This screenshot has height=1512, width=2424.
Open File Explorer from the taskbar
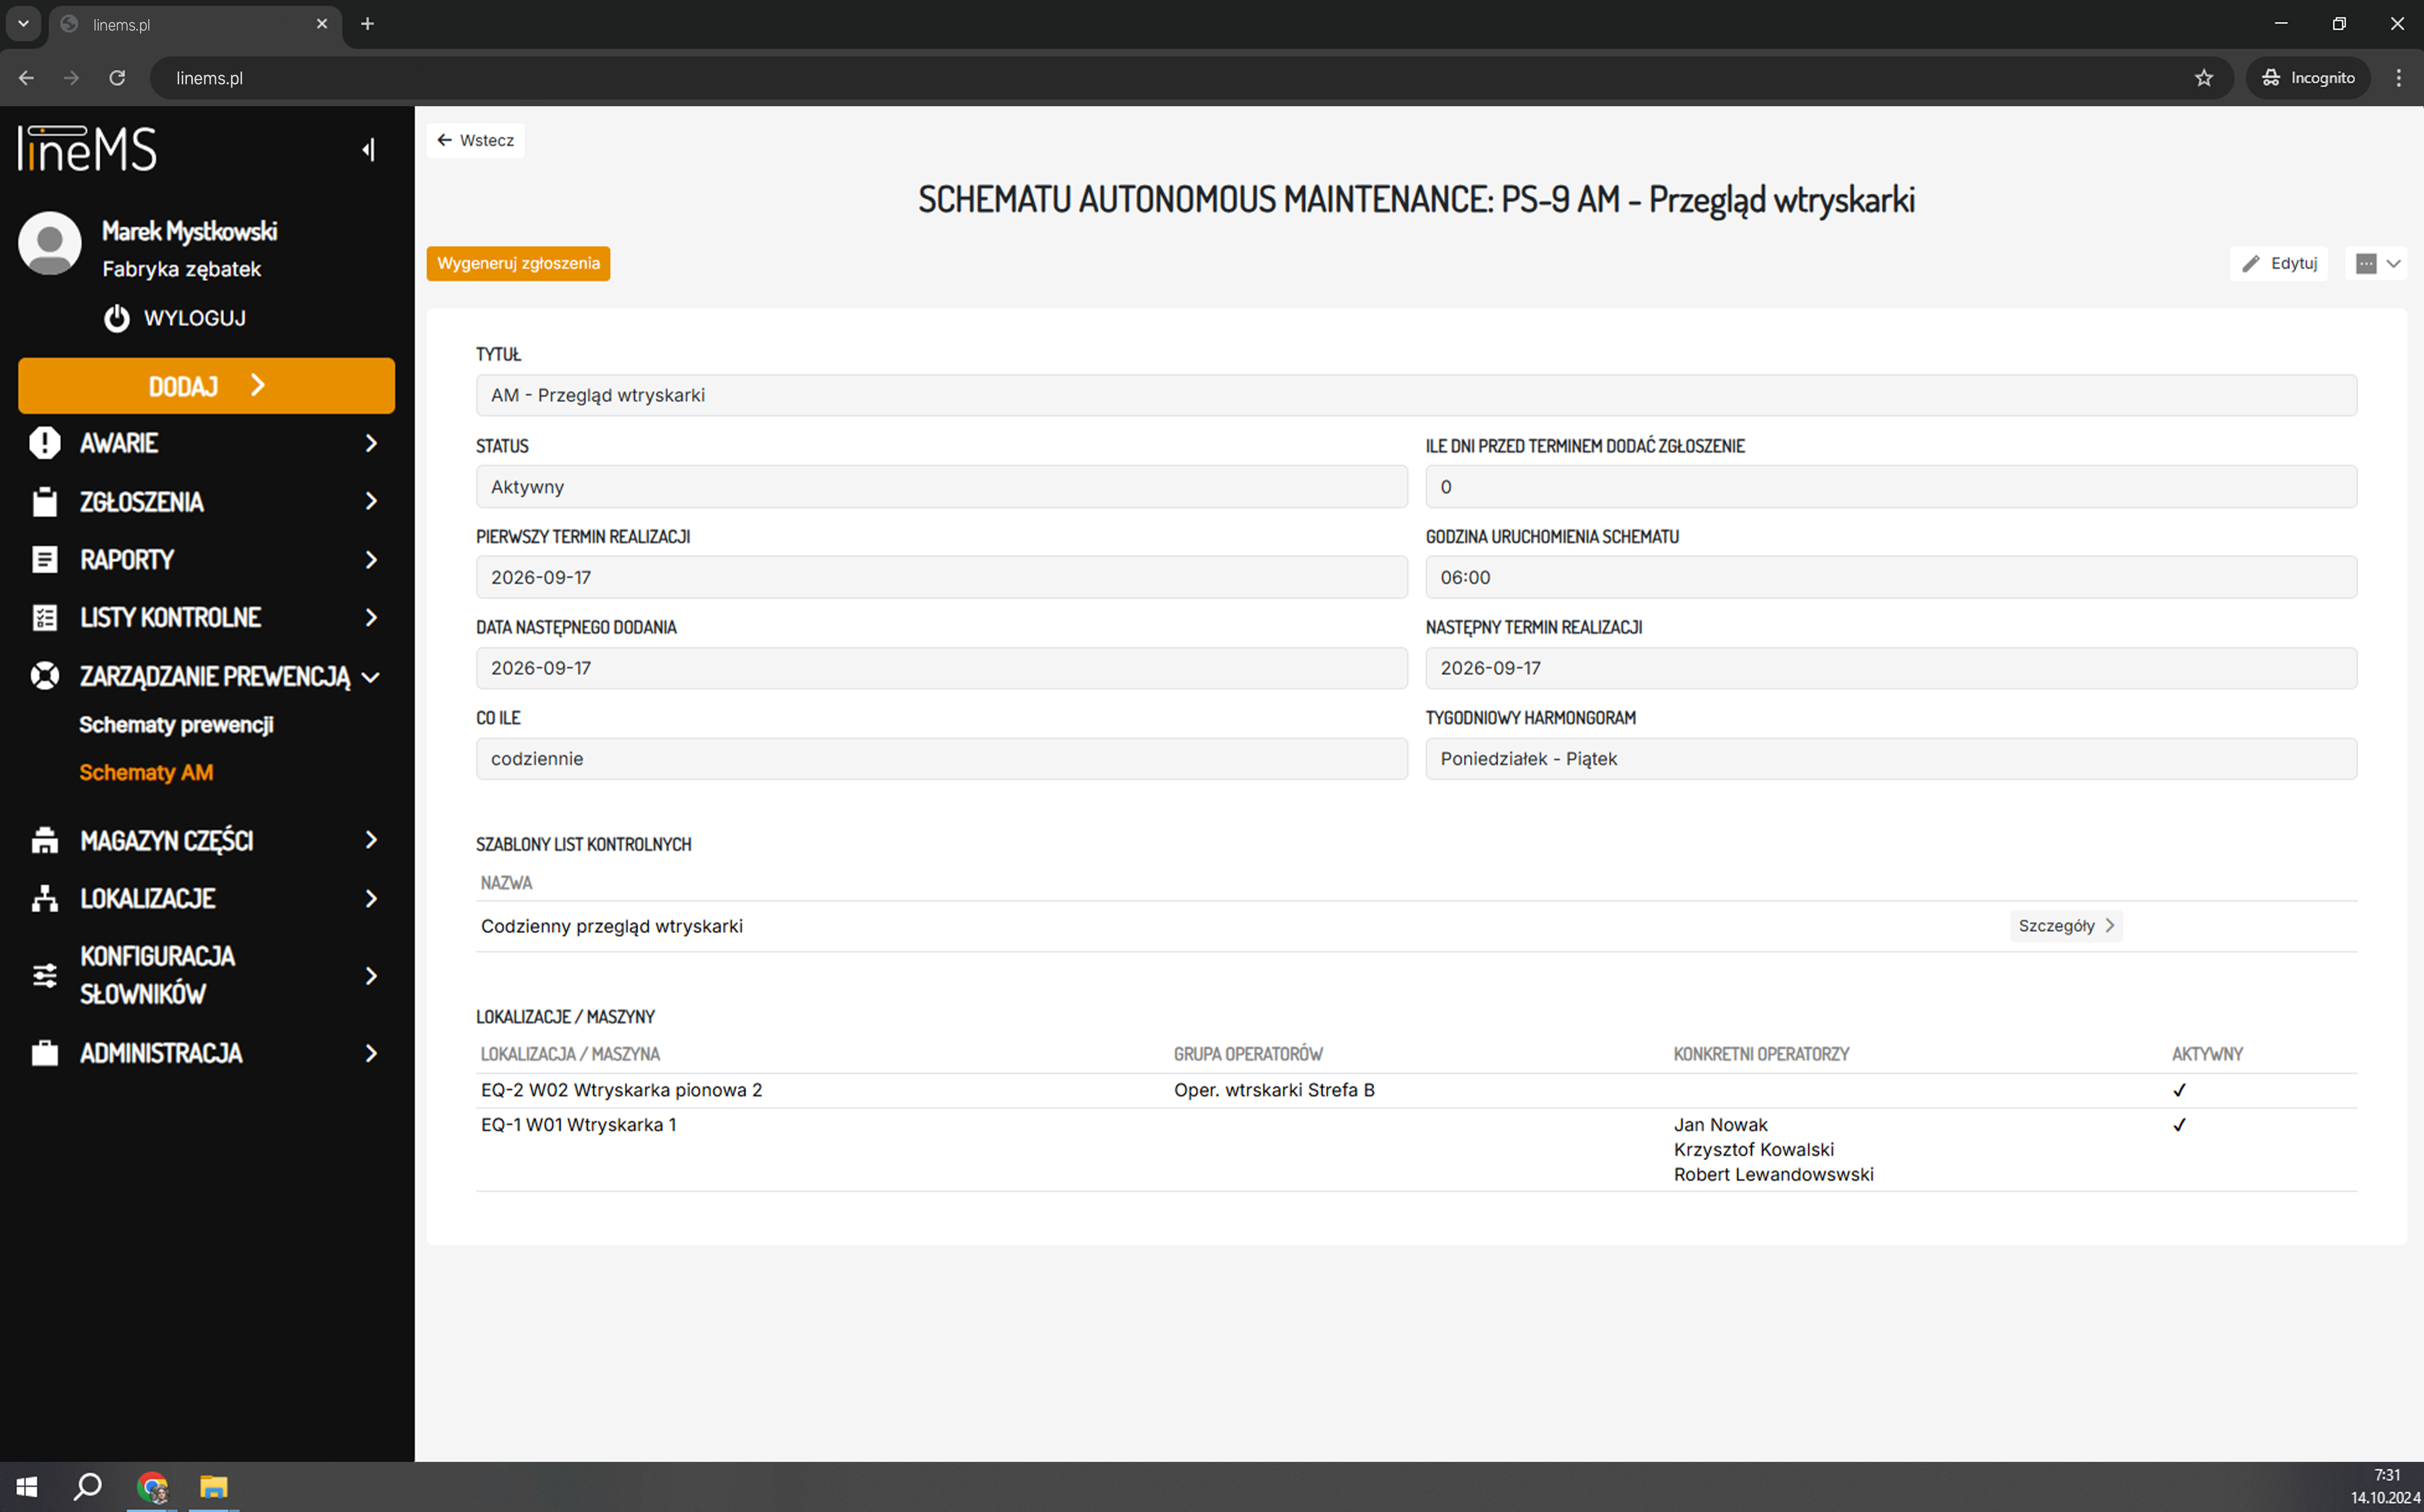tap(213, 1487)
